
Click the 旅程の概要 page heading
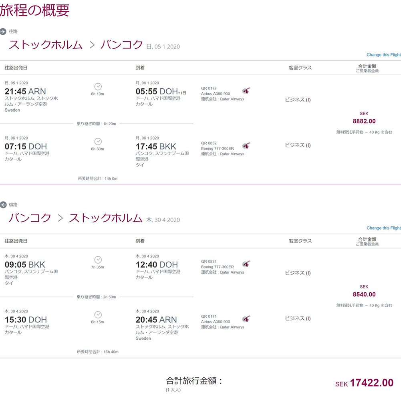point(34,10)
